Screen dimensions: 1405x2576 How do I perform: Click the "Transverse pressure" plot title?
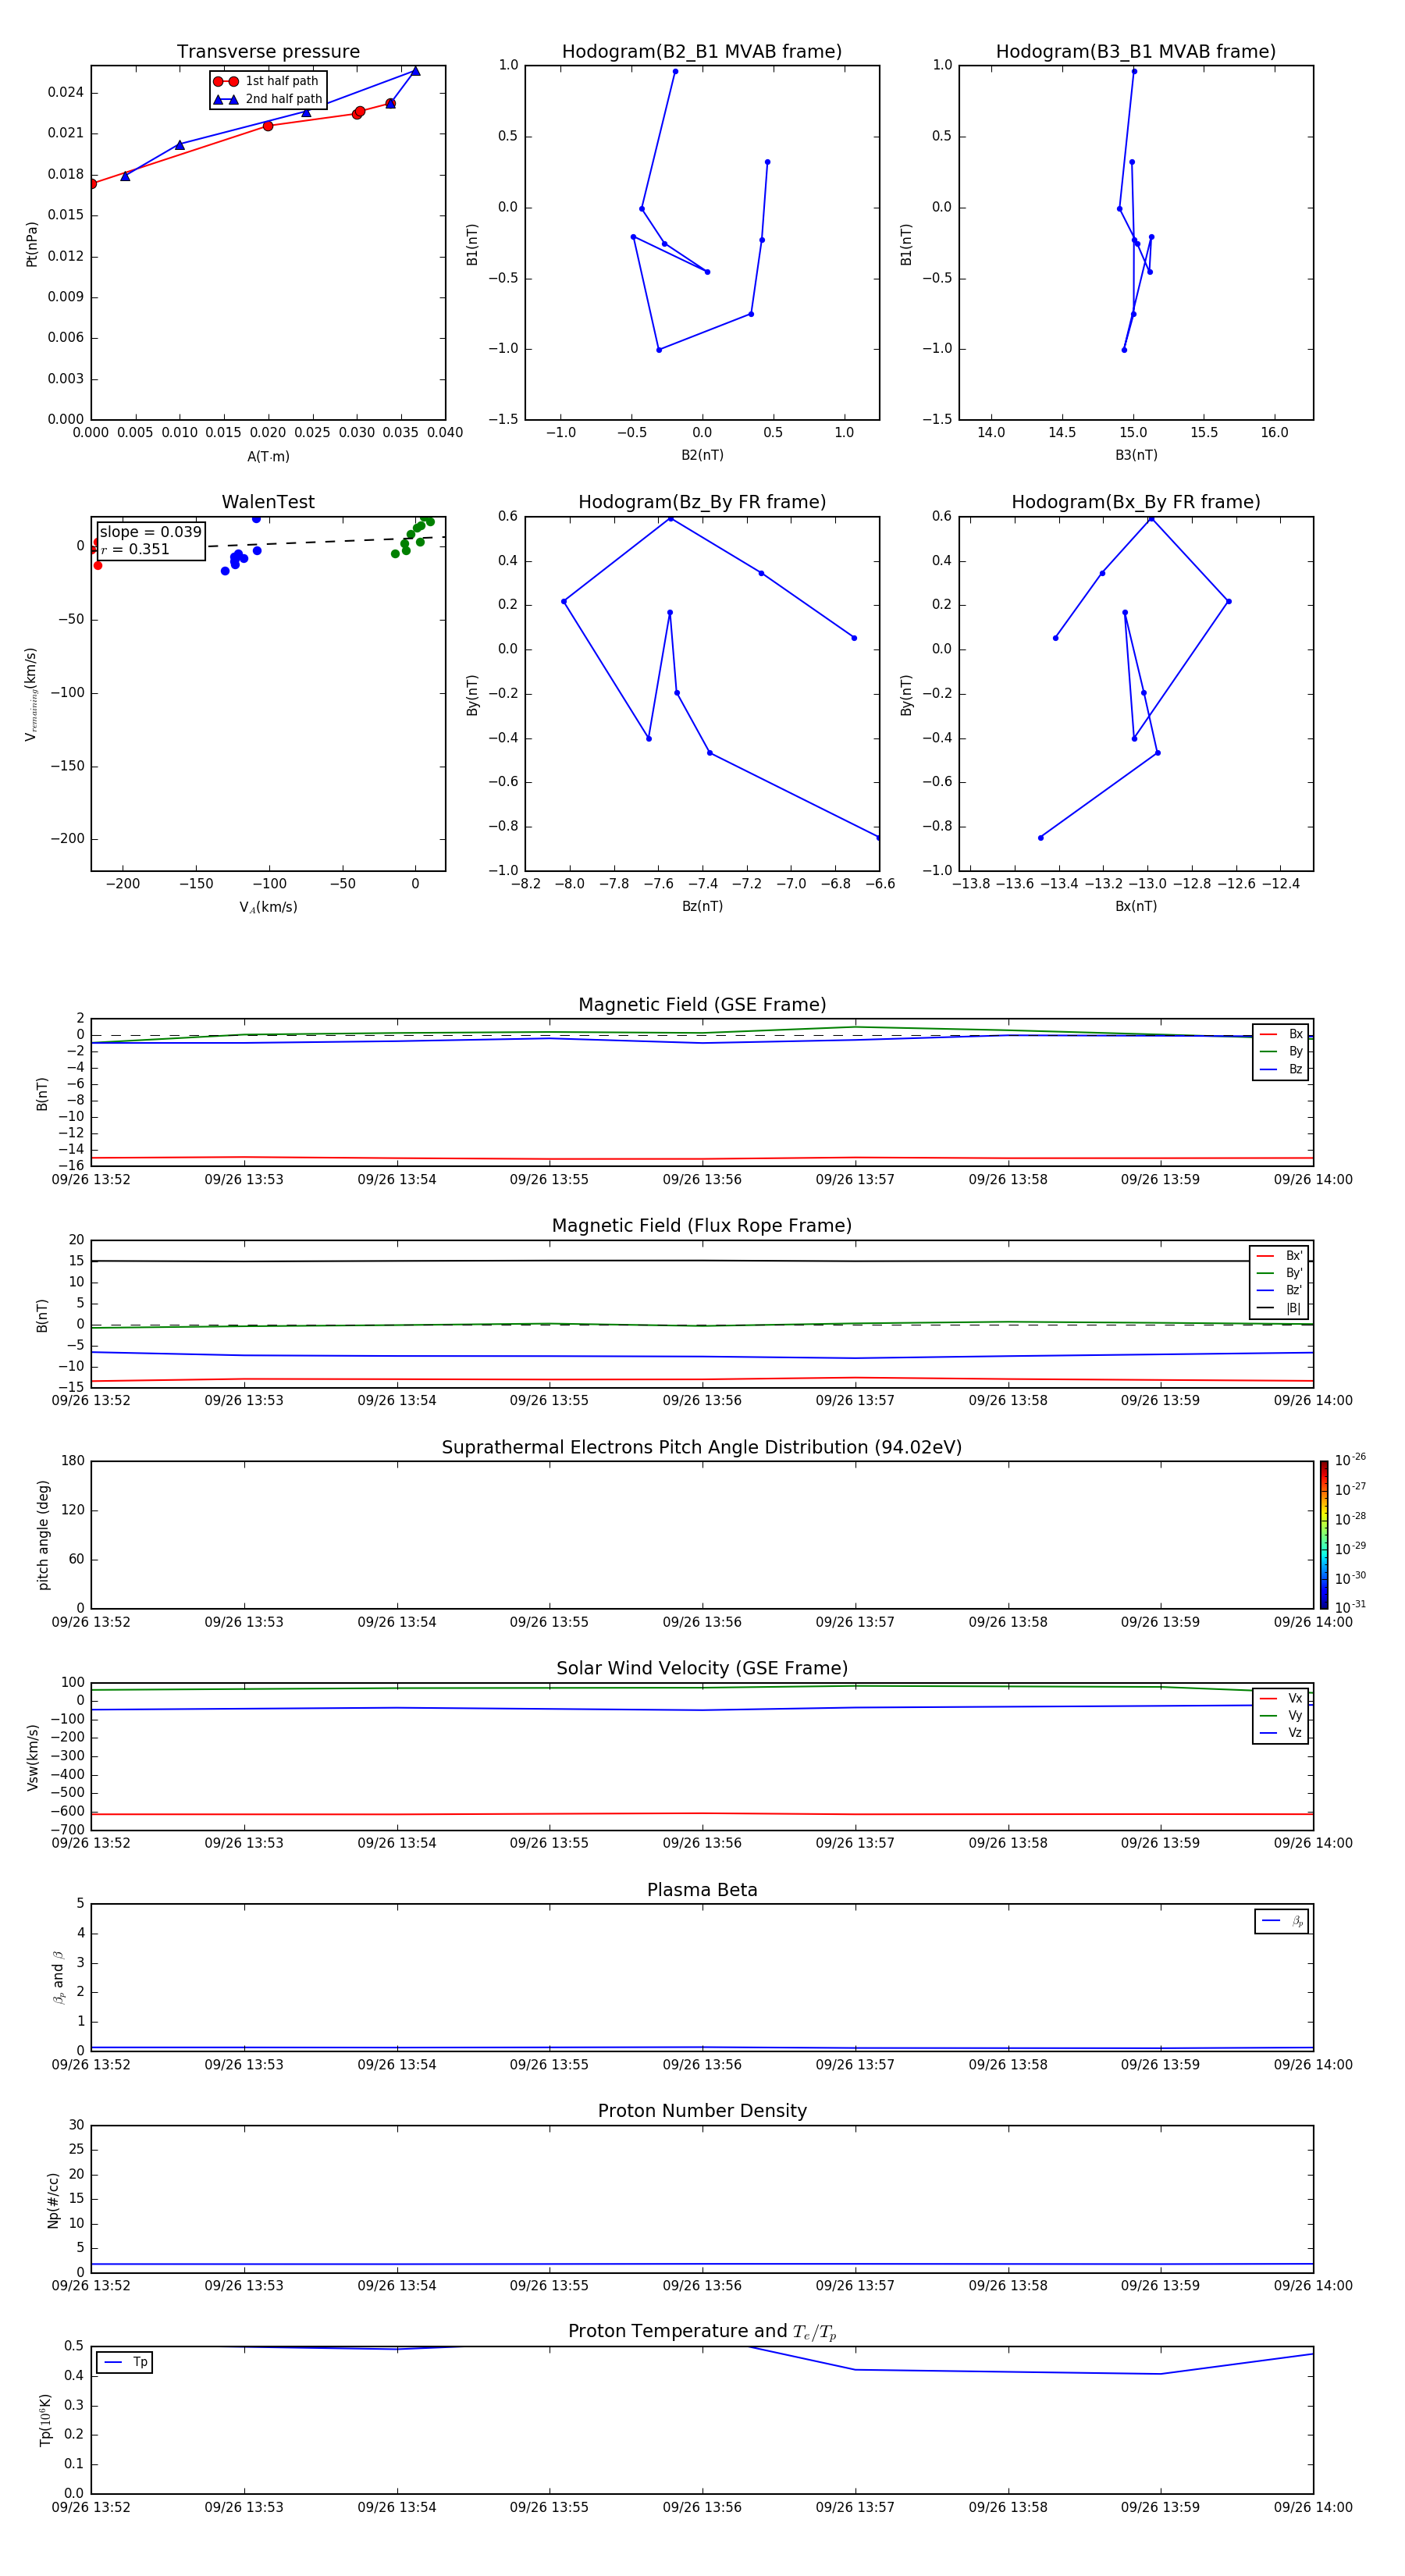click(x=268, y=52)
